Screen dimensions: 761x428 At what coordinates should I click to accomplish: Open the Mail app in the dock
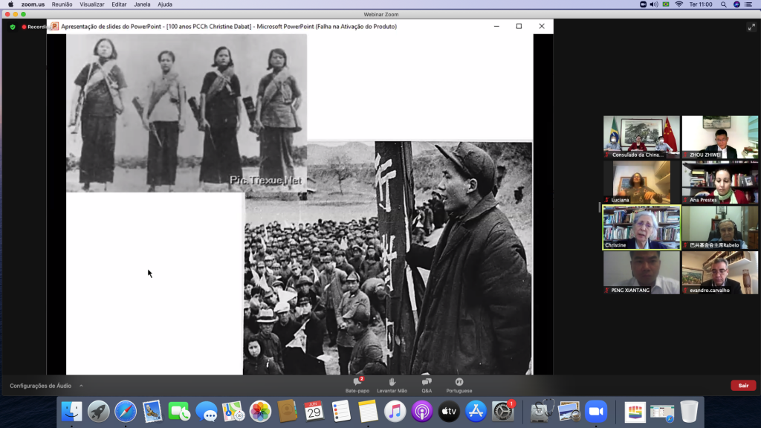click(152, 412)
